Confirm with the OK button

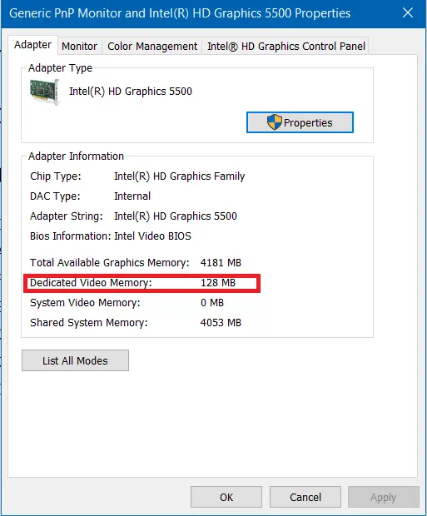click(226, 497)
